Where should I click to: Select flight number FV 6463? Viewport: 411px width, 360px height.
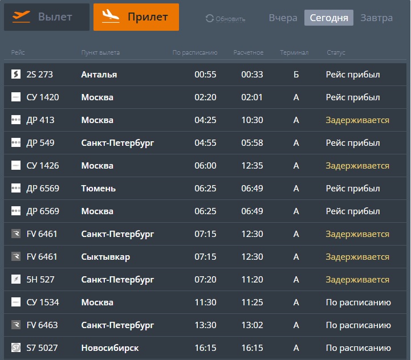[x=42, y=325]
